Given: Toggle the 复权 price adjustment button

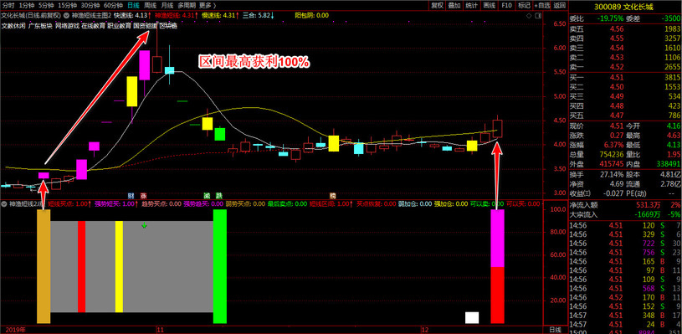Looking at the screenshot, I should (437, 5).
